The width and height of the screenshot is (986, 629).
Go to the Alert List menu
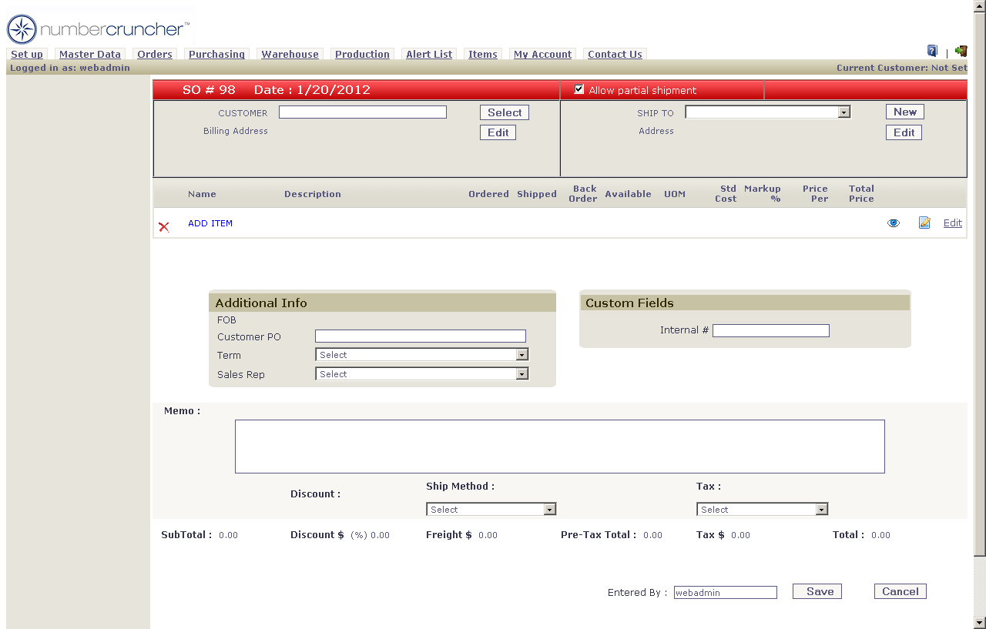429,55
